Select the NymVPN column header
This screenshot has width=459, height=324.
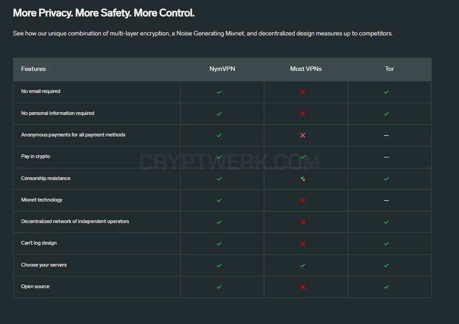pos(222,69)
